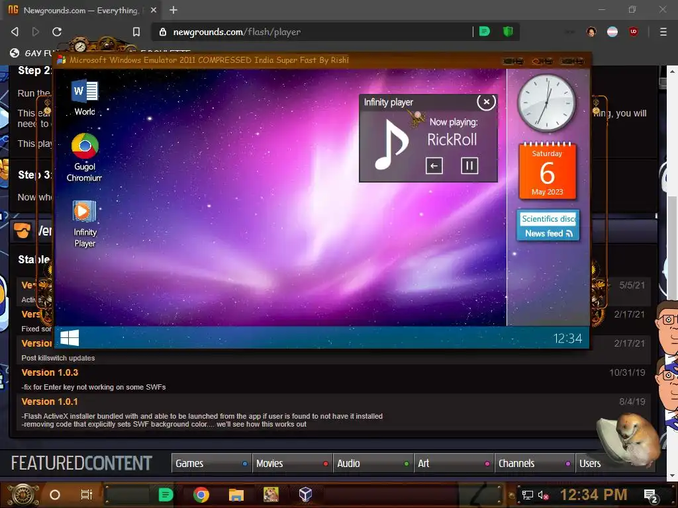Open Infinity Player desktop shortcut

click(85, 224)
